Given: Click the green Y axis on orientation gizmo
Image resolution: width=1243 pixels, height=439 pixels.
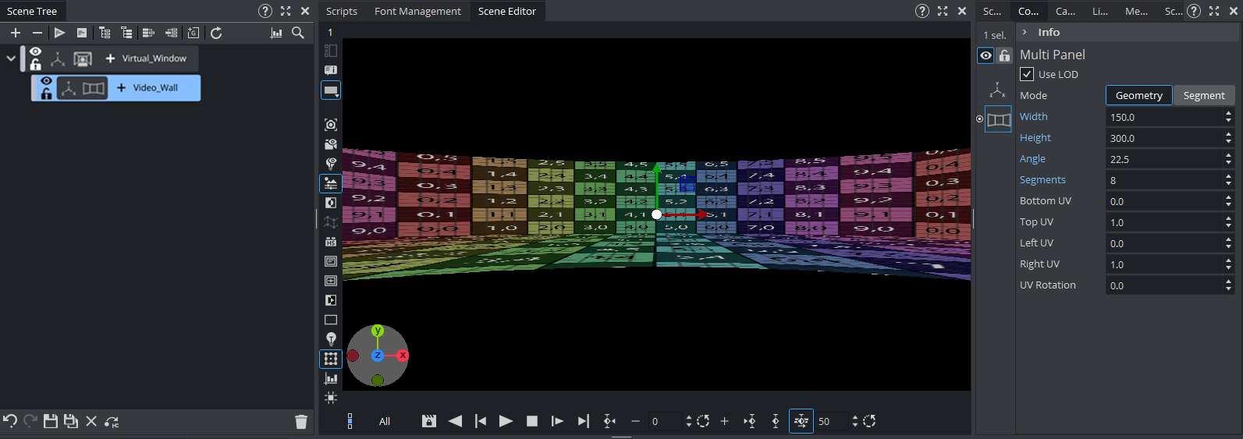Looking at the screenshot, I should tap(378, 331).
